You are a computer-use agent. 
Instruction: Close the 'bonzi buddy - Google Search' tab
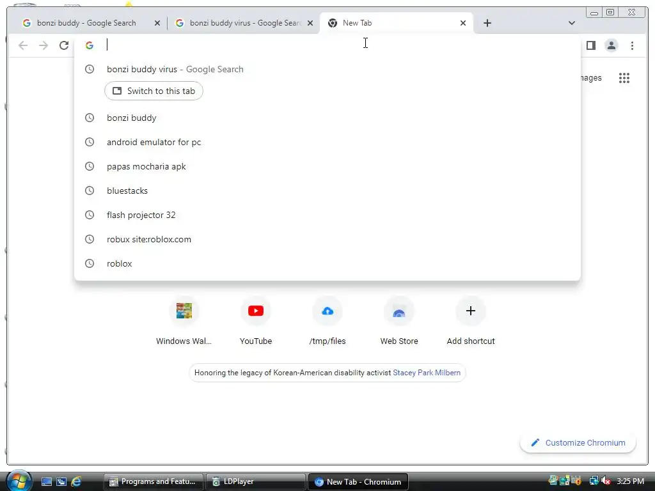157,23
